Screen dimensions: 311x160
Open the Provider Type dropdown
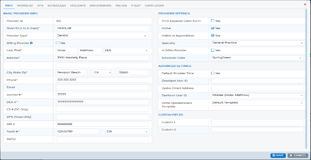102,36
